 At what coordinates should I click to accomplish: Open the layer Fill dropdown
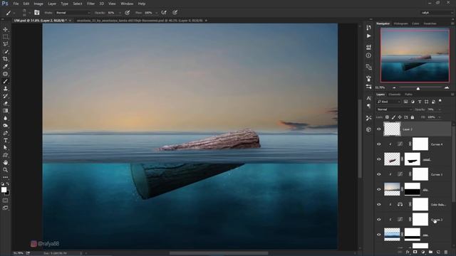(x=440, y=117)
